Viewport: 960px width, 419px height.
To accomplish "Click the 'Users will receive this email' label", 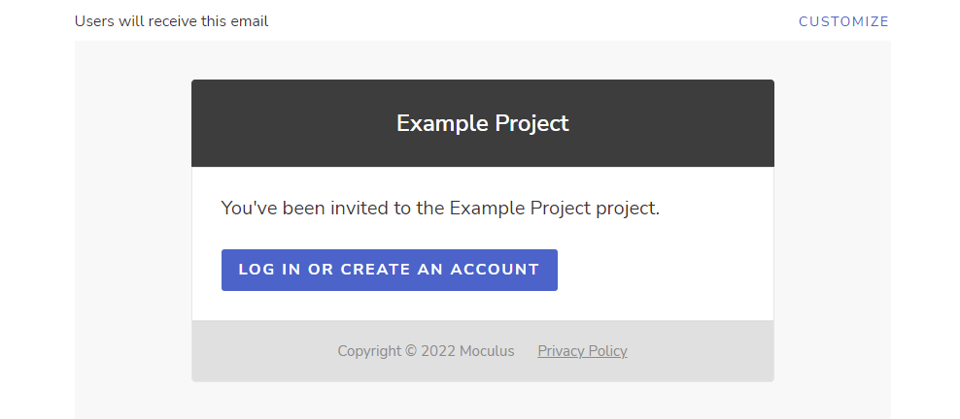I will point(171,21).
